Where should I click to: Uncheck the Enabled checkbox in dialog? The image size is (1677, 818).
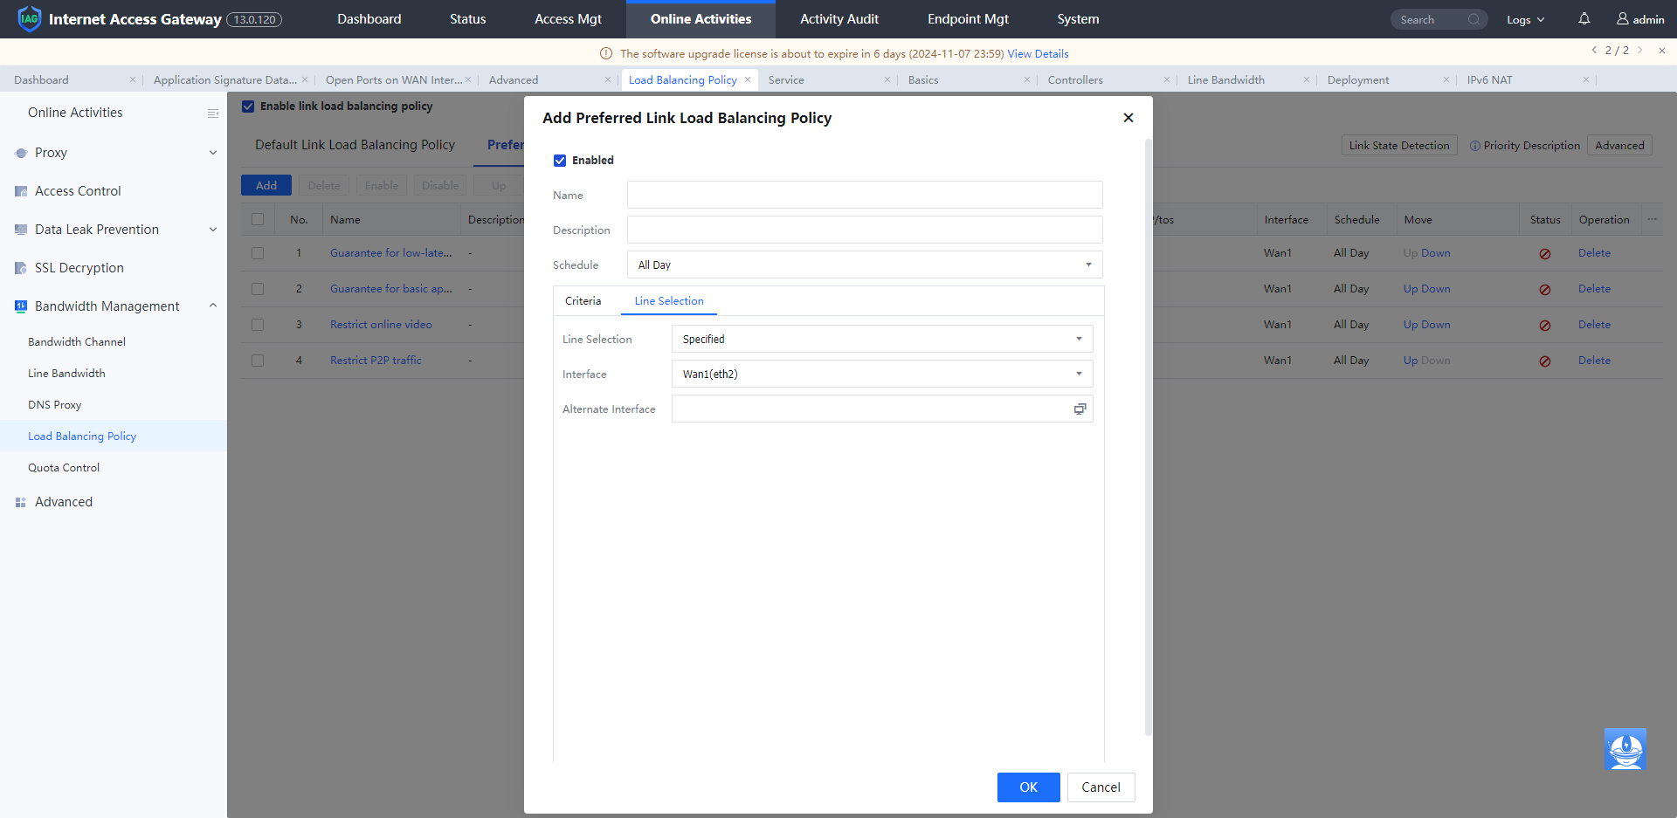(x=560, y=161)
